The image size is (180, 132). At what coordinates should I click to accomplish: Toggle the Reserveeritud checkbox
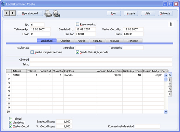(x=78, y=24)
